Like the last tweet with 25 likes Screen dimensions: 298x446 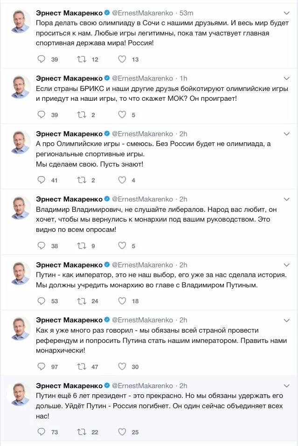122,432
